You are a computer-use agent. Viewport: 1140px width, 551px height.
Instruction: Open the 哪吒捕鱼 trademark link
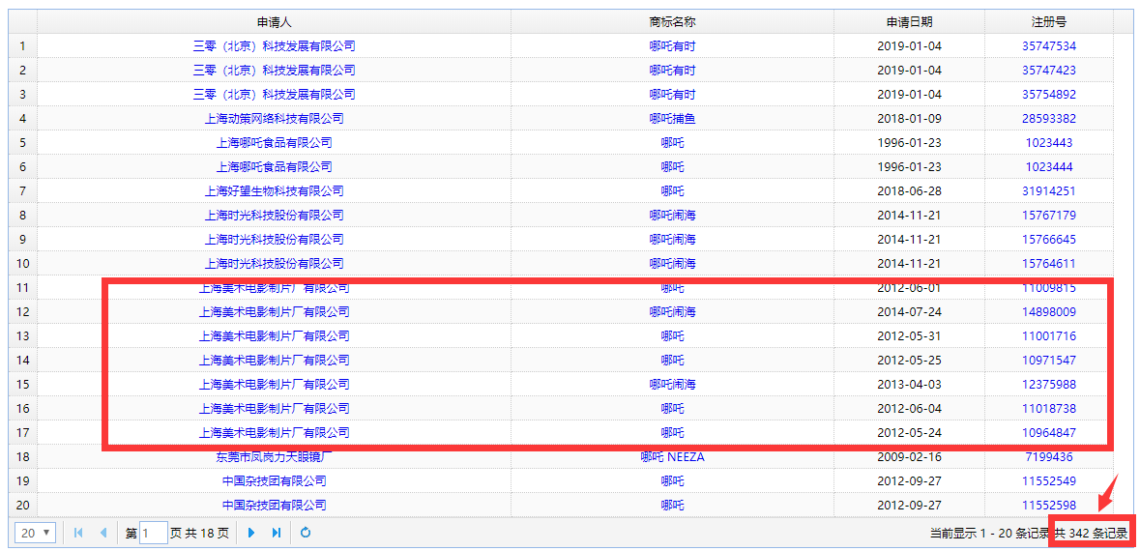pyautogui.click(x=672, y=118)
